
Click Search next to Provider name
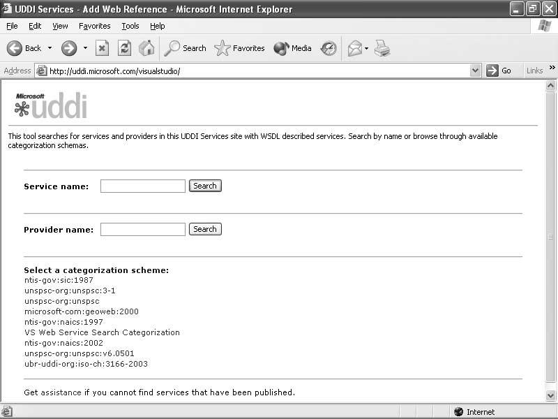tap(205, 229)
